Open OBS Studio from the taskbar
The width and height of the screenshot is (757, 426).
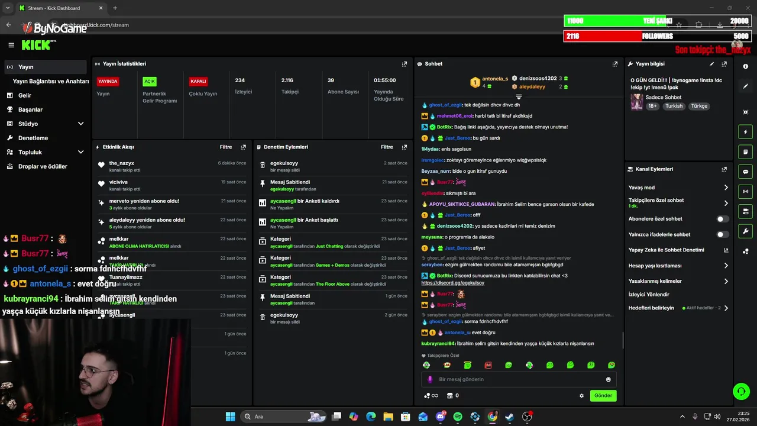click(x=527, y=417)
